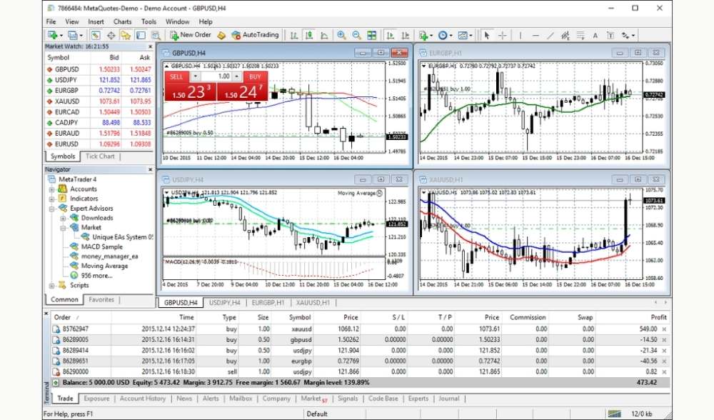Viewport: 714px width, 420px height.
Task: Enable Chart Shift icon
Action: 406,35
